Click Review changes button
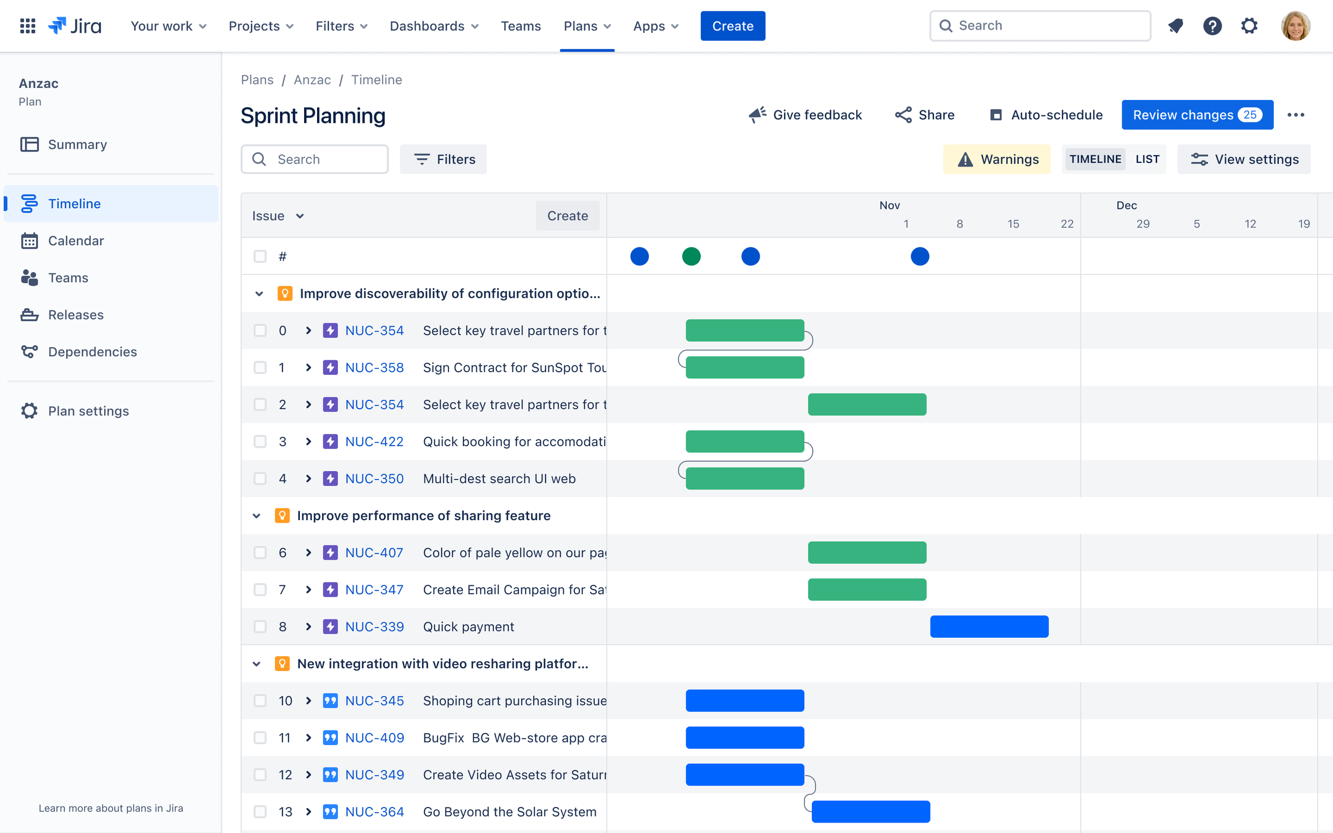1333x833 pixels. pos(1197,115)
